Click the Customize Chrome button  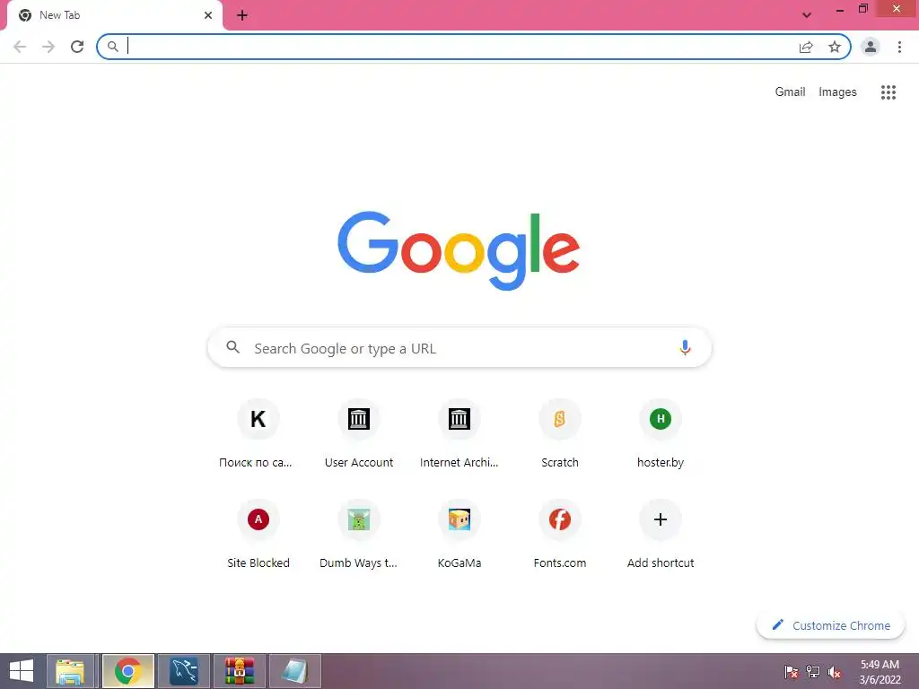coord(830,625)
